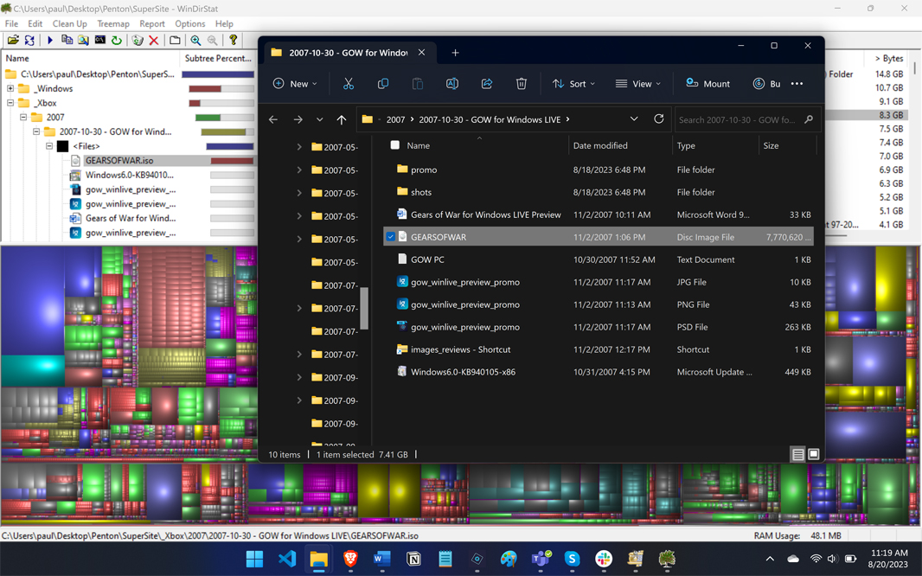Tick the select-all checkbox beside Name header
The height and width of the screenshot is (576, 922).
point(395,146)
